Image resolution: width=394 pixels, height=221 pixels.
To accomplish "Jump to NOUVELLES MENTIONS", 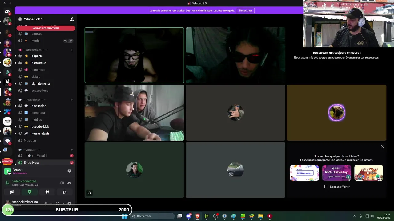I will 46,28.
